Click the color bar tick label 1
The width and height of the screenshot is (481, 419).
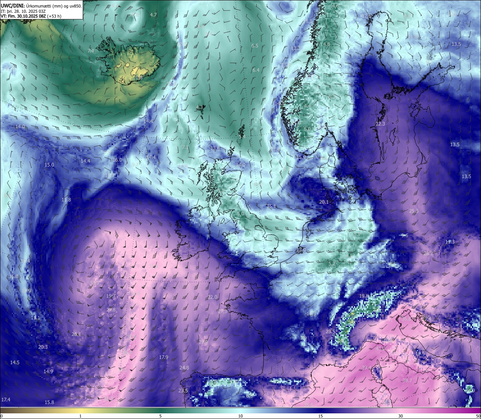pyautogui.click(x=80, y=416)
